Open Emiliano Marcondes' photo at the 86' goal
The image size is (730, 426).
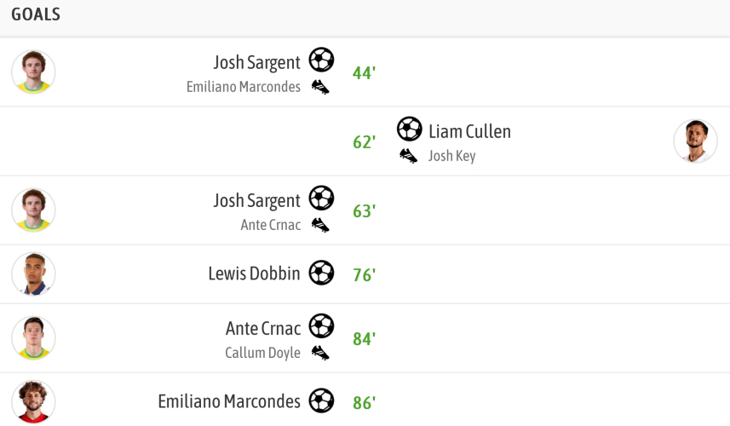pyautogui.click(x=33, y=402)
